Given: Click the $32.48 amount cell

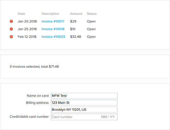Looking at the screenshot, I should pyautogui.click(x=76, y=37).
